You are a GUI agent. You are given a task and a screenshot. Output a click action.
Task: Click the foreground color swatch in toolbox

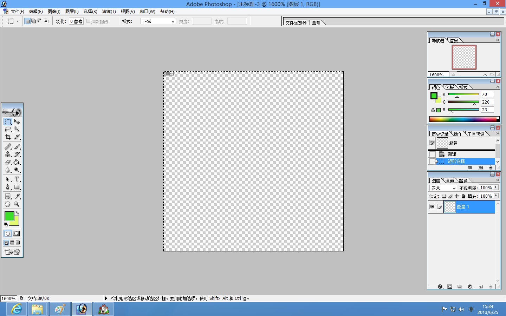pyautogui.click(x=9, y=216)
